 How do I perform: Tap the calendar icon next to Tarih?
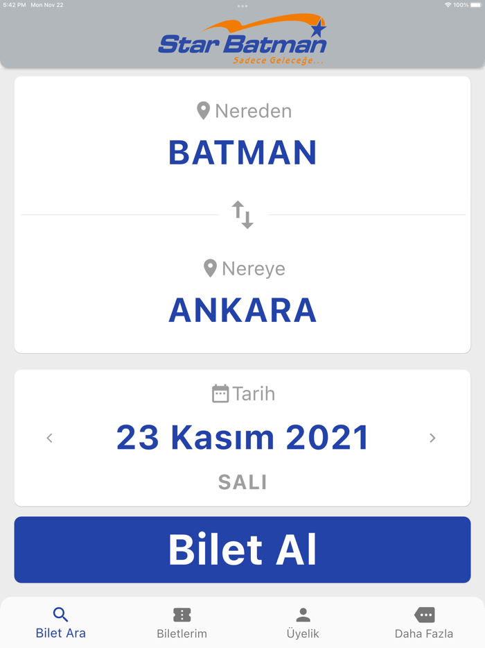(x=220, y=393)
